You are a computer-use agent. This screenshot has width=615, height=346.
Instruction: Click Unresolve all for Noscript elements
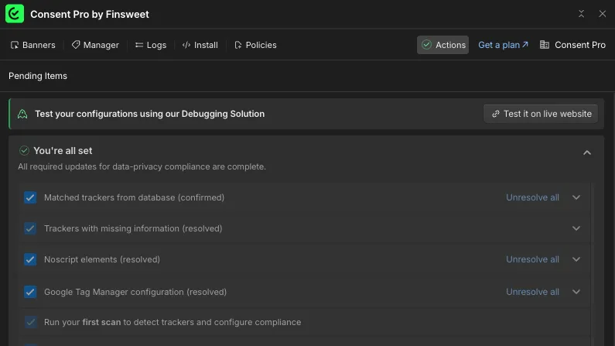click(x=532, y=259)
